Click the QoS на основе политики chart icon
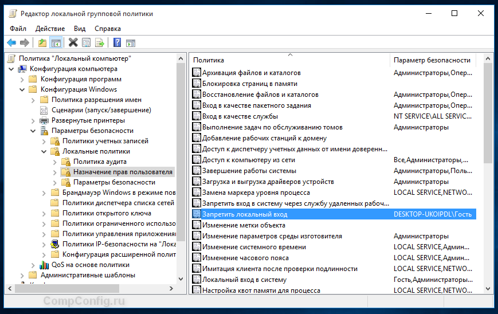This screenshot has width=498, height=314. click(44, 265)
